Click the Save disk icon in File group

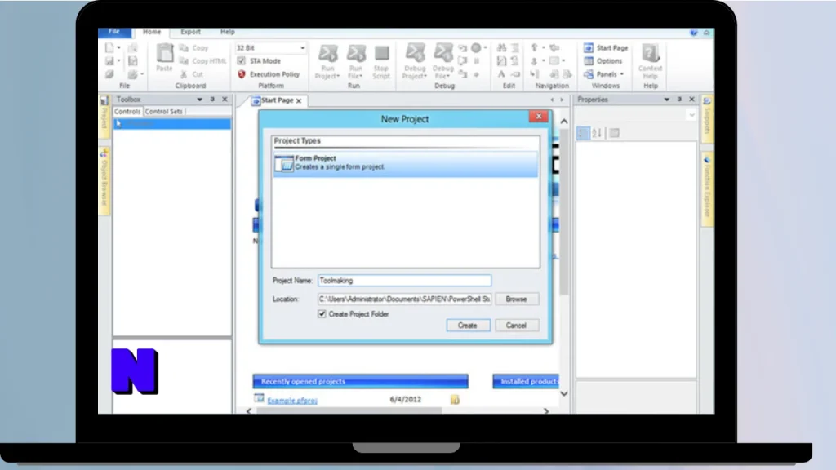(x=110, y=61)
